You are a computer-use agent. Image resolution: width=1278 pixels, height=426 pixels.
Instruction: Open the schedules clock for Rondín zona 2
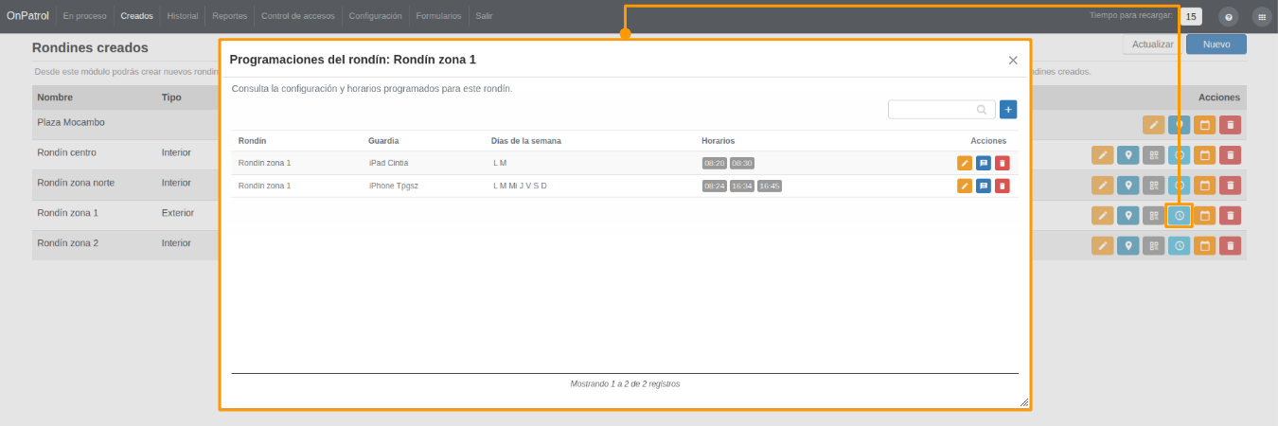[x=1179, y=246]
